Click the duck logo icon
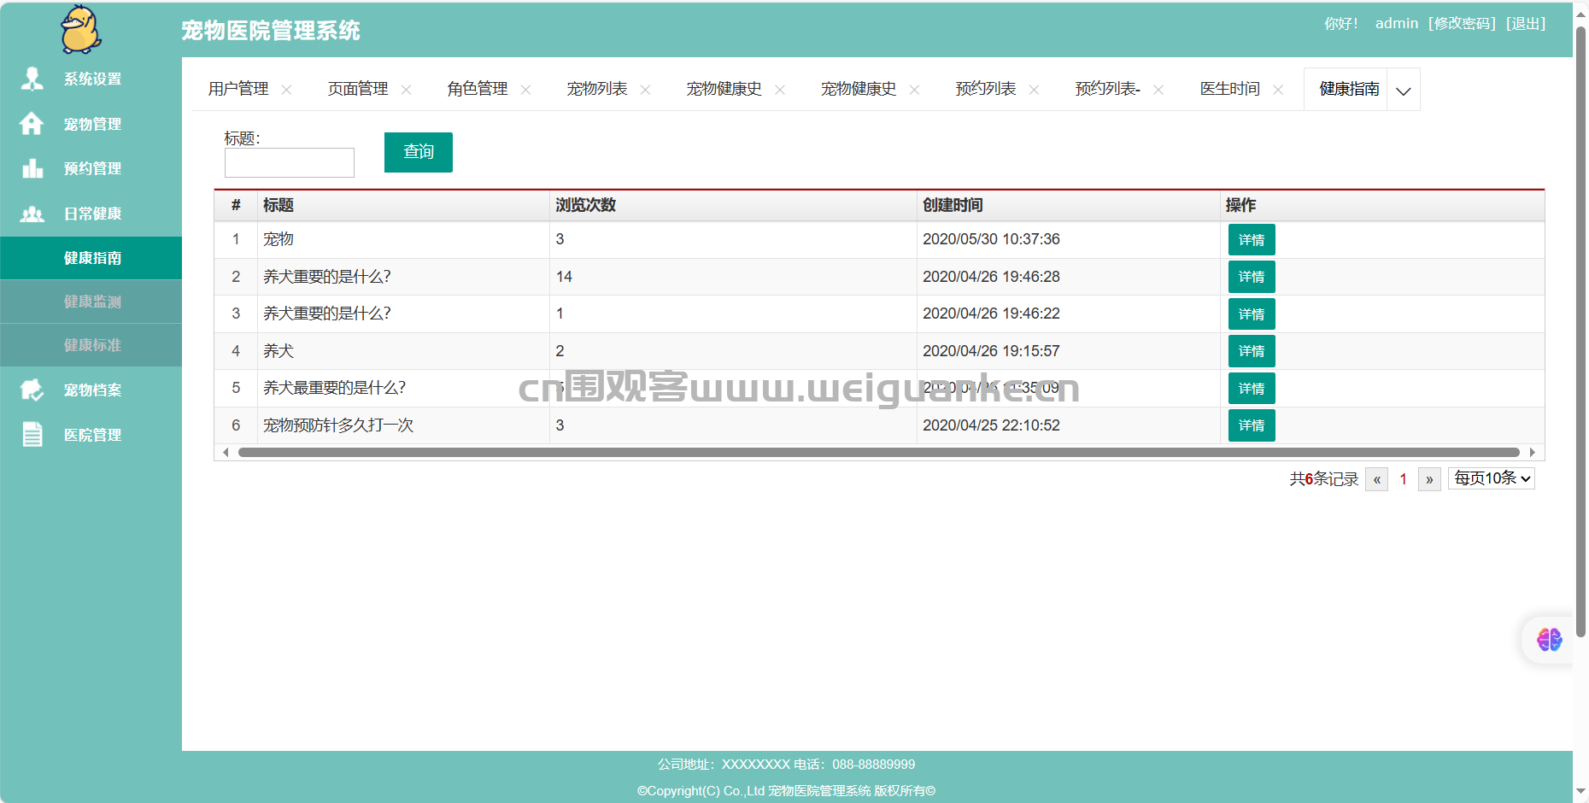 (x=81, y=29)
